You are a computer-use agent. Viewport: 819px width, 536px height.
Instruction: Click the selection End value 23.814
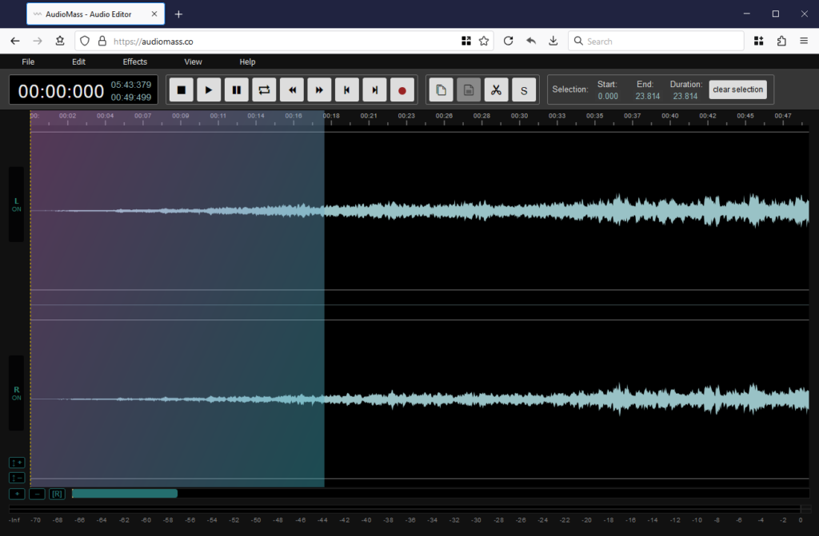(x=648, y=96)
